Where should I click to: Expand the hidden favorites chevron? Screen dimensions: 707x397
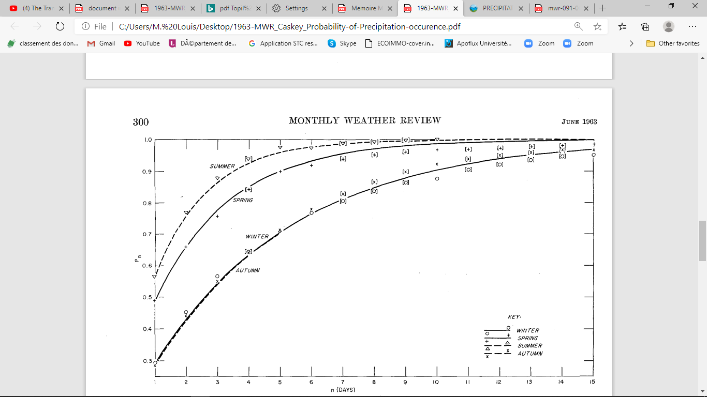pos(631,43)
